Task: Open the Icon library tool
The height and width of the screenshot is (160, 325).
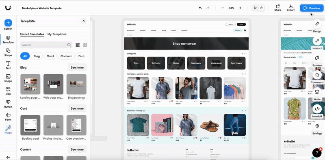Action: click(x=8, y=91)
